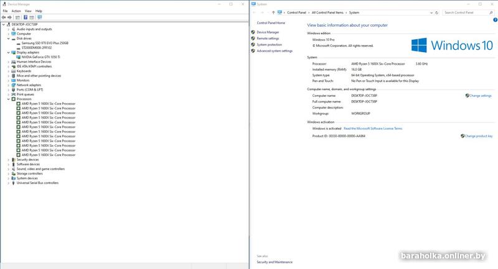Select the Computer tree item
This screenshot has height=269, width=498.
coord(24,34)
